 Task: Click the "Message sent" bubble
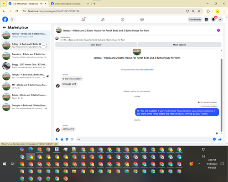point(69,84)
